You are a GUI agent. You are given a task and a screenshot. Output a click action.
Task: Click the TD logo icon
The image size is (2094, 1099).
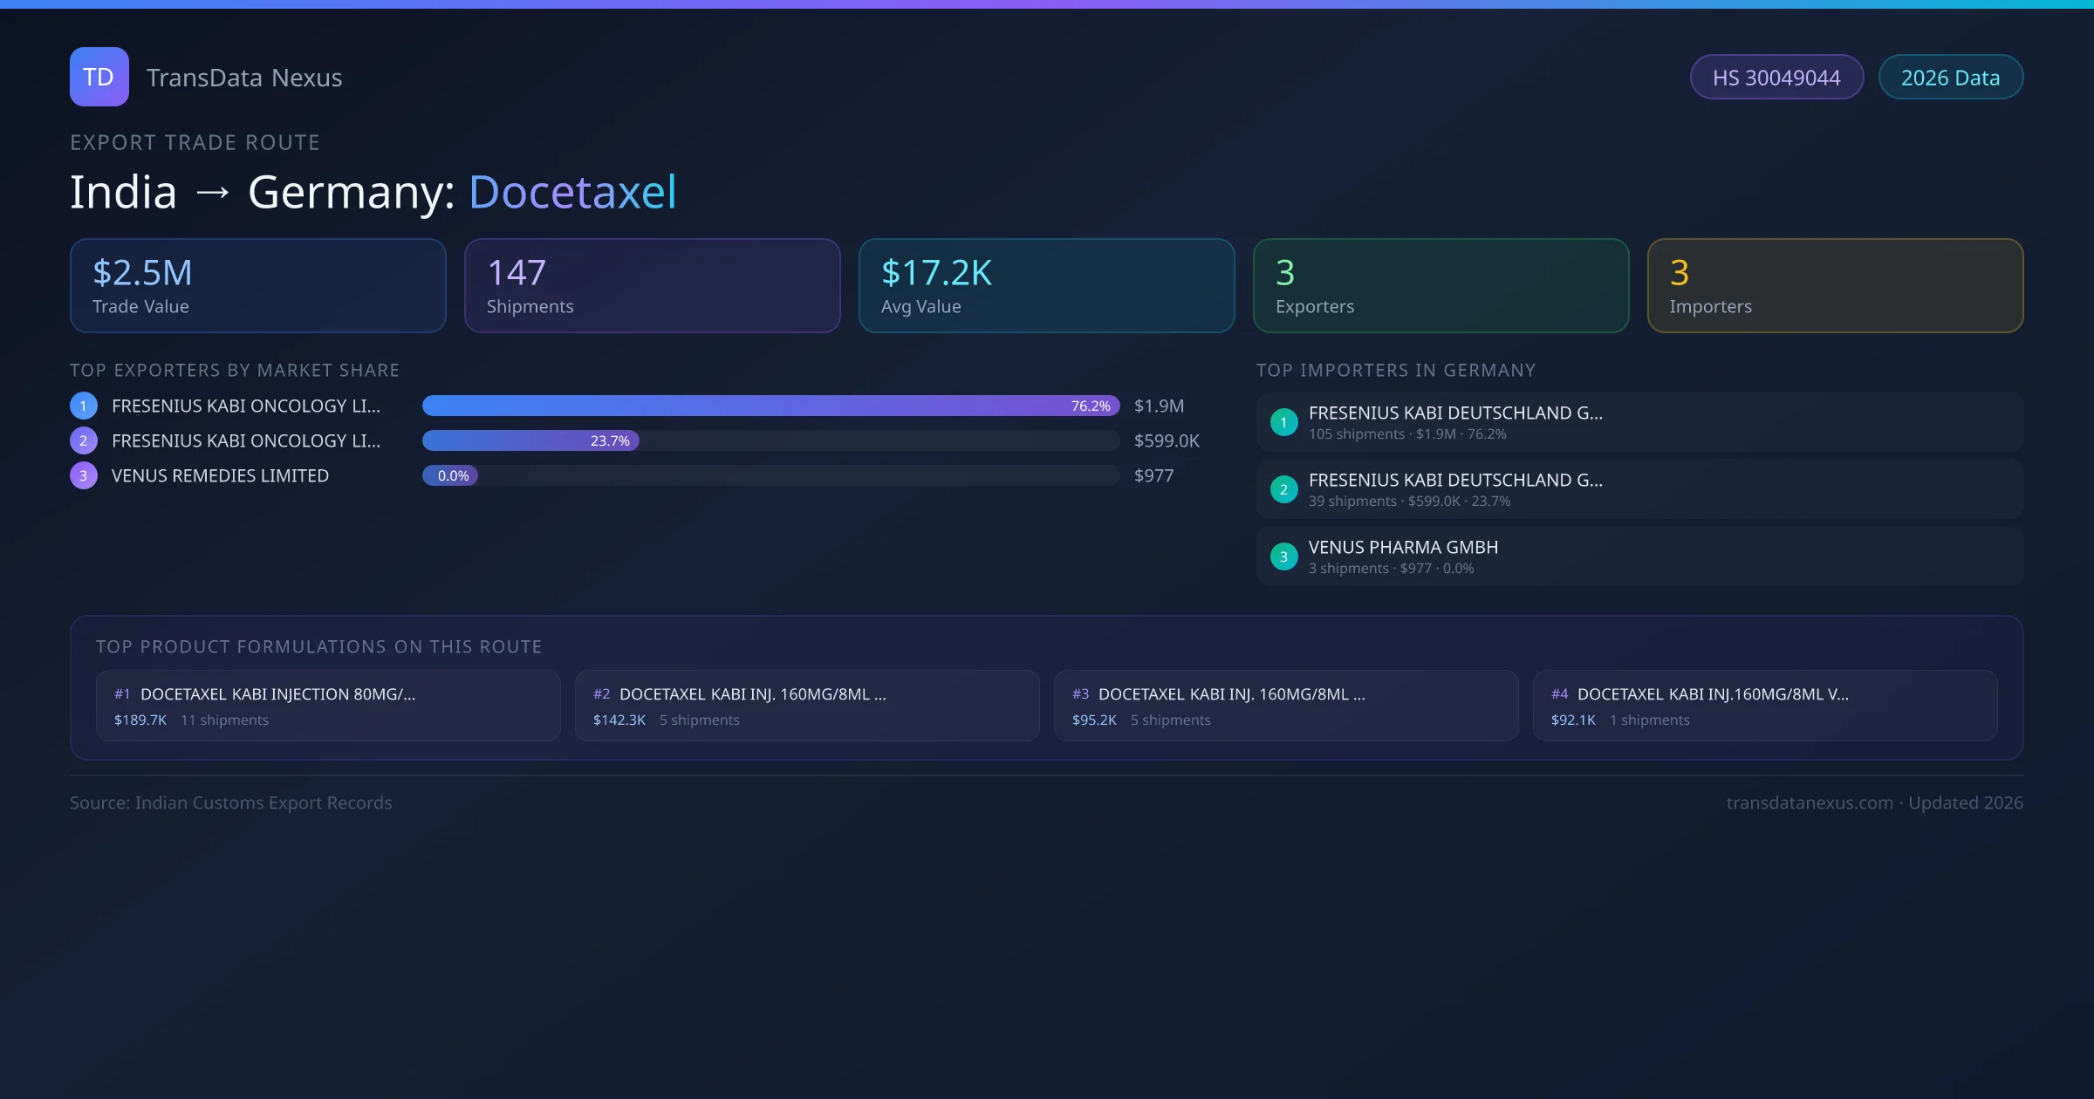99,77
